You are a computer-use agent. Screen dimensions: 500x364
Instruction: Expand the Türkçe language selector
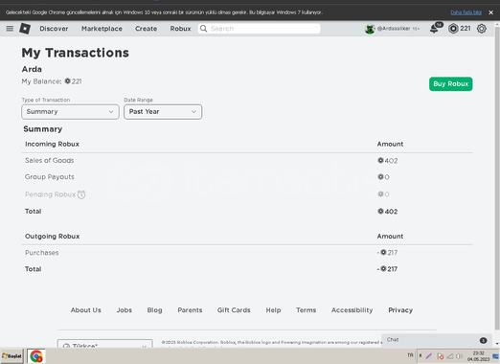coord(104,344)
